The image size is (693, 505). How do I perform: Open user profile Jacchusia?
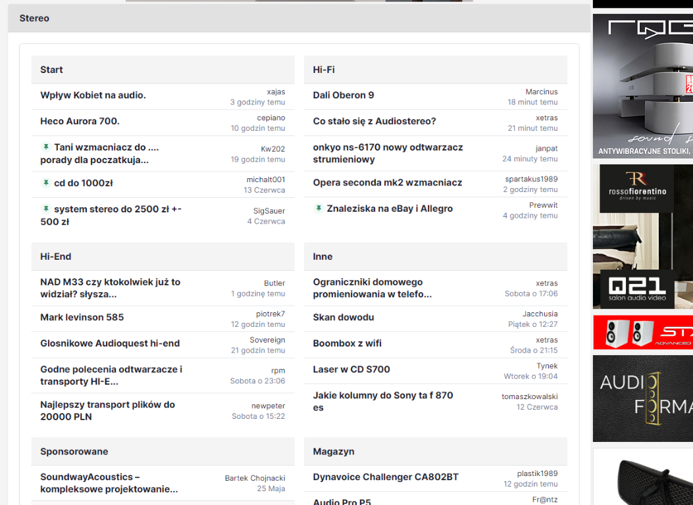(540, 314)
